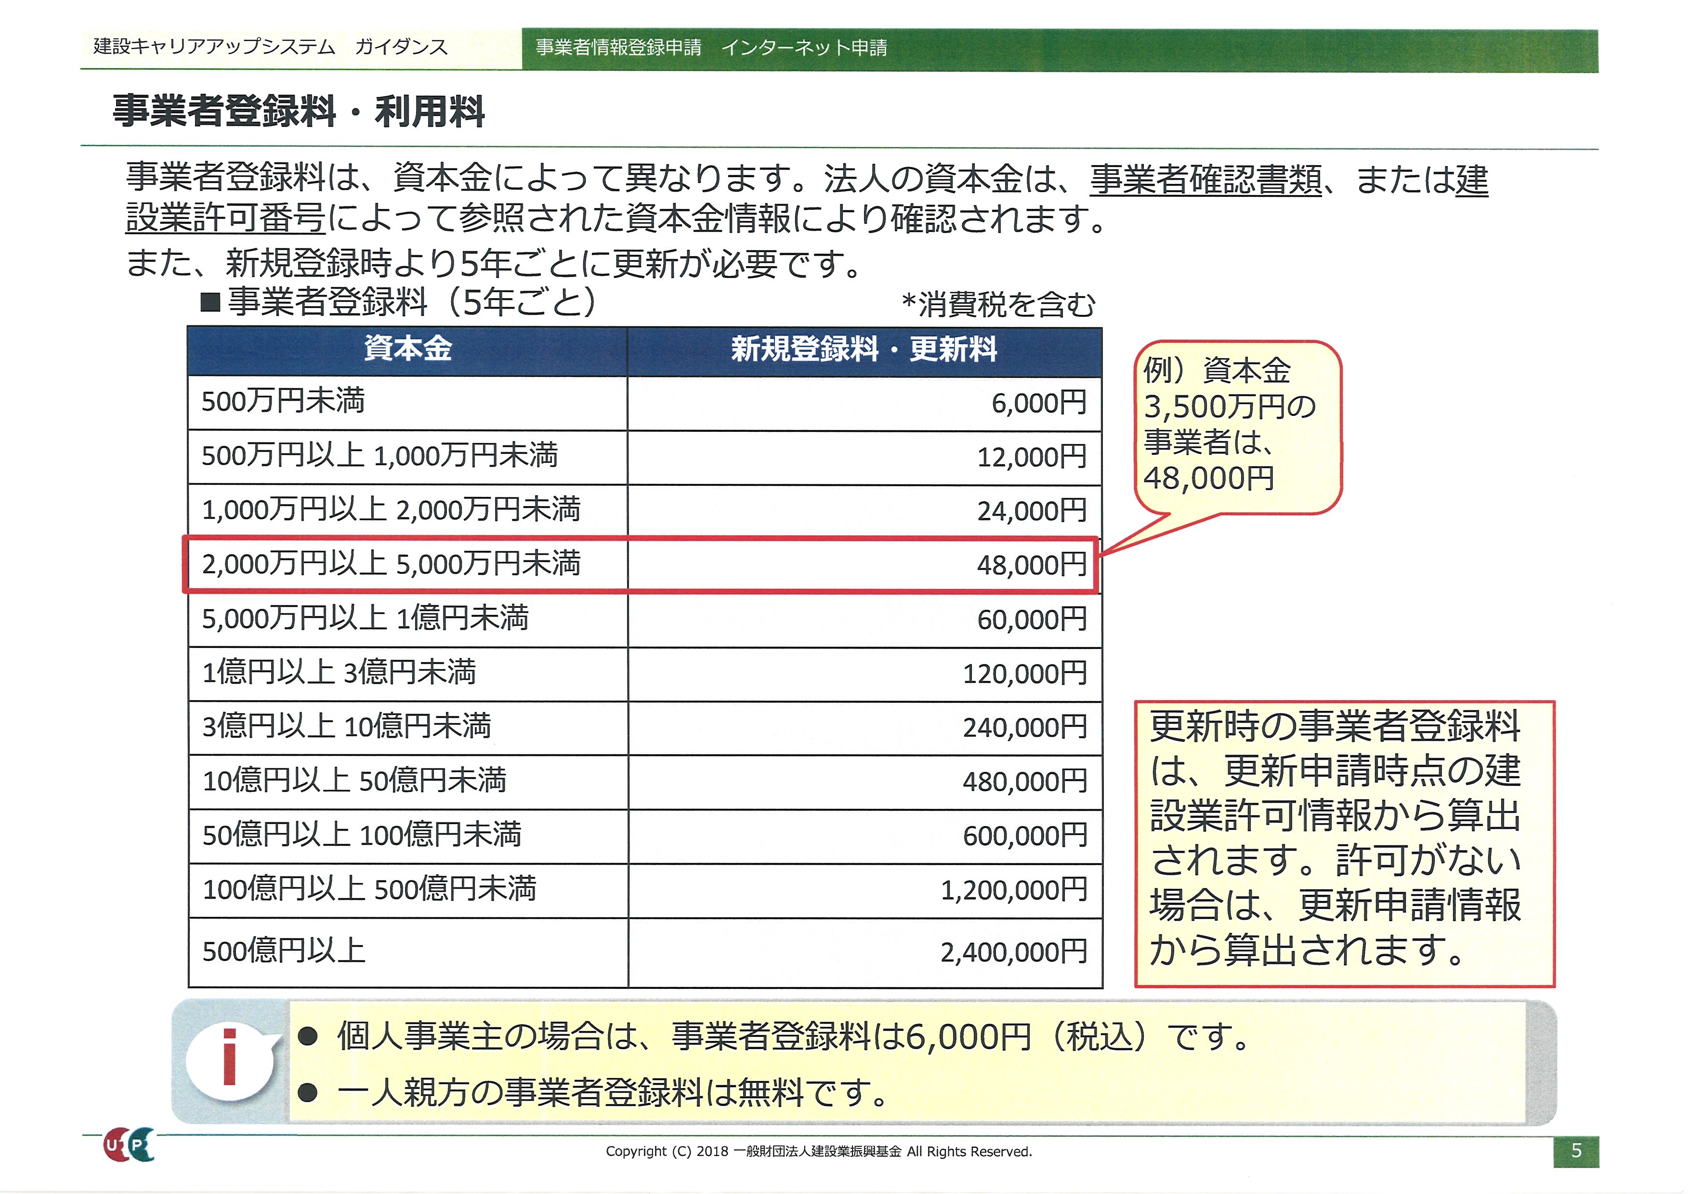Viewport: 1689px width, 1194px height.
Task: Click the copyright 2018 footer text
Action: [819, 1152]
